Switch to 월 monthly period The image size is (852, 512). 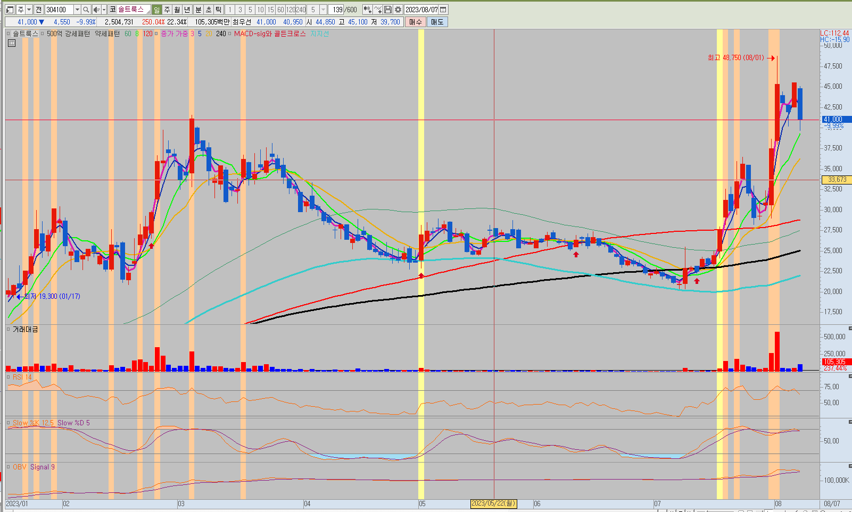[177, 10]
